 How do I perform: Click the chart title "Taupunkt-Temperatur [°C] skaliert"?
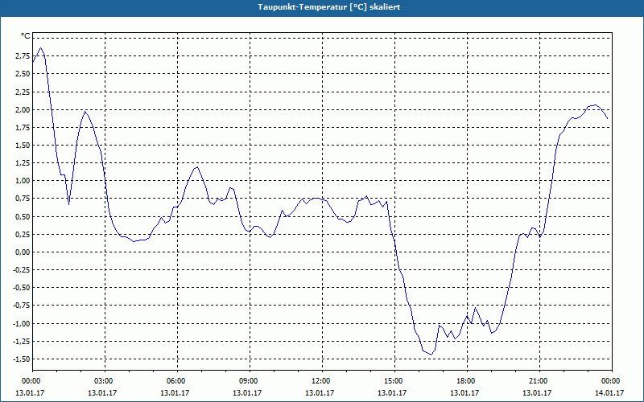pos(329,7)
